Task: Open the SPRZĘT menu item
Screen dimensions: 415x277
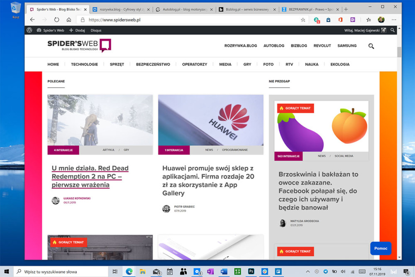Action: (x=117, y=64)
